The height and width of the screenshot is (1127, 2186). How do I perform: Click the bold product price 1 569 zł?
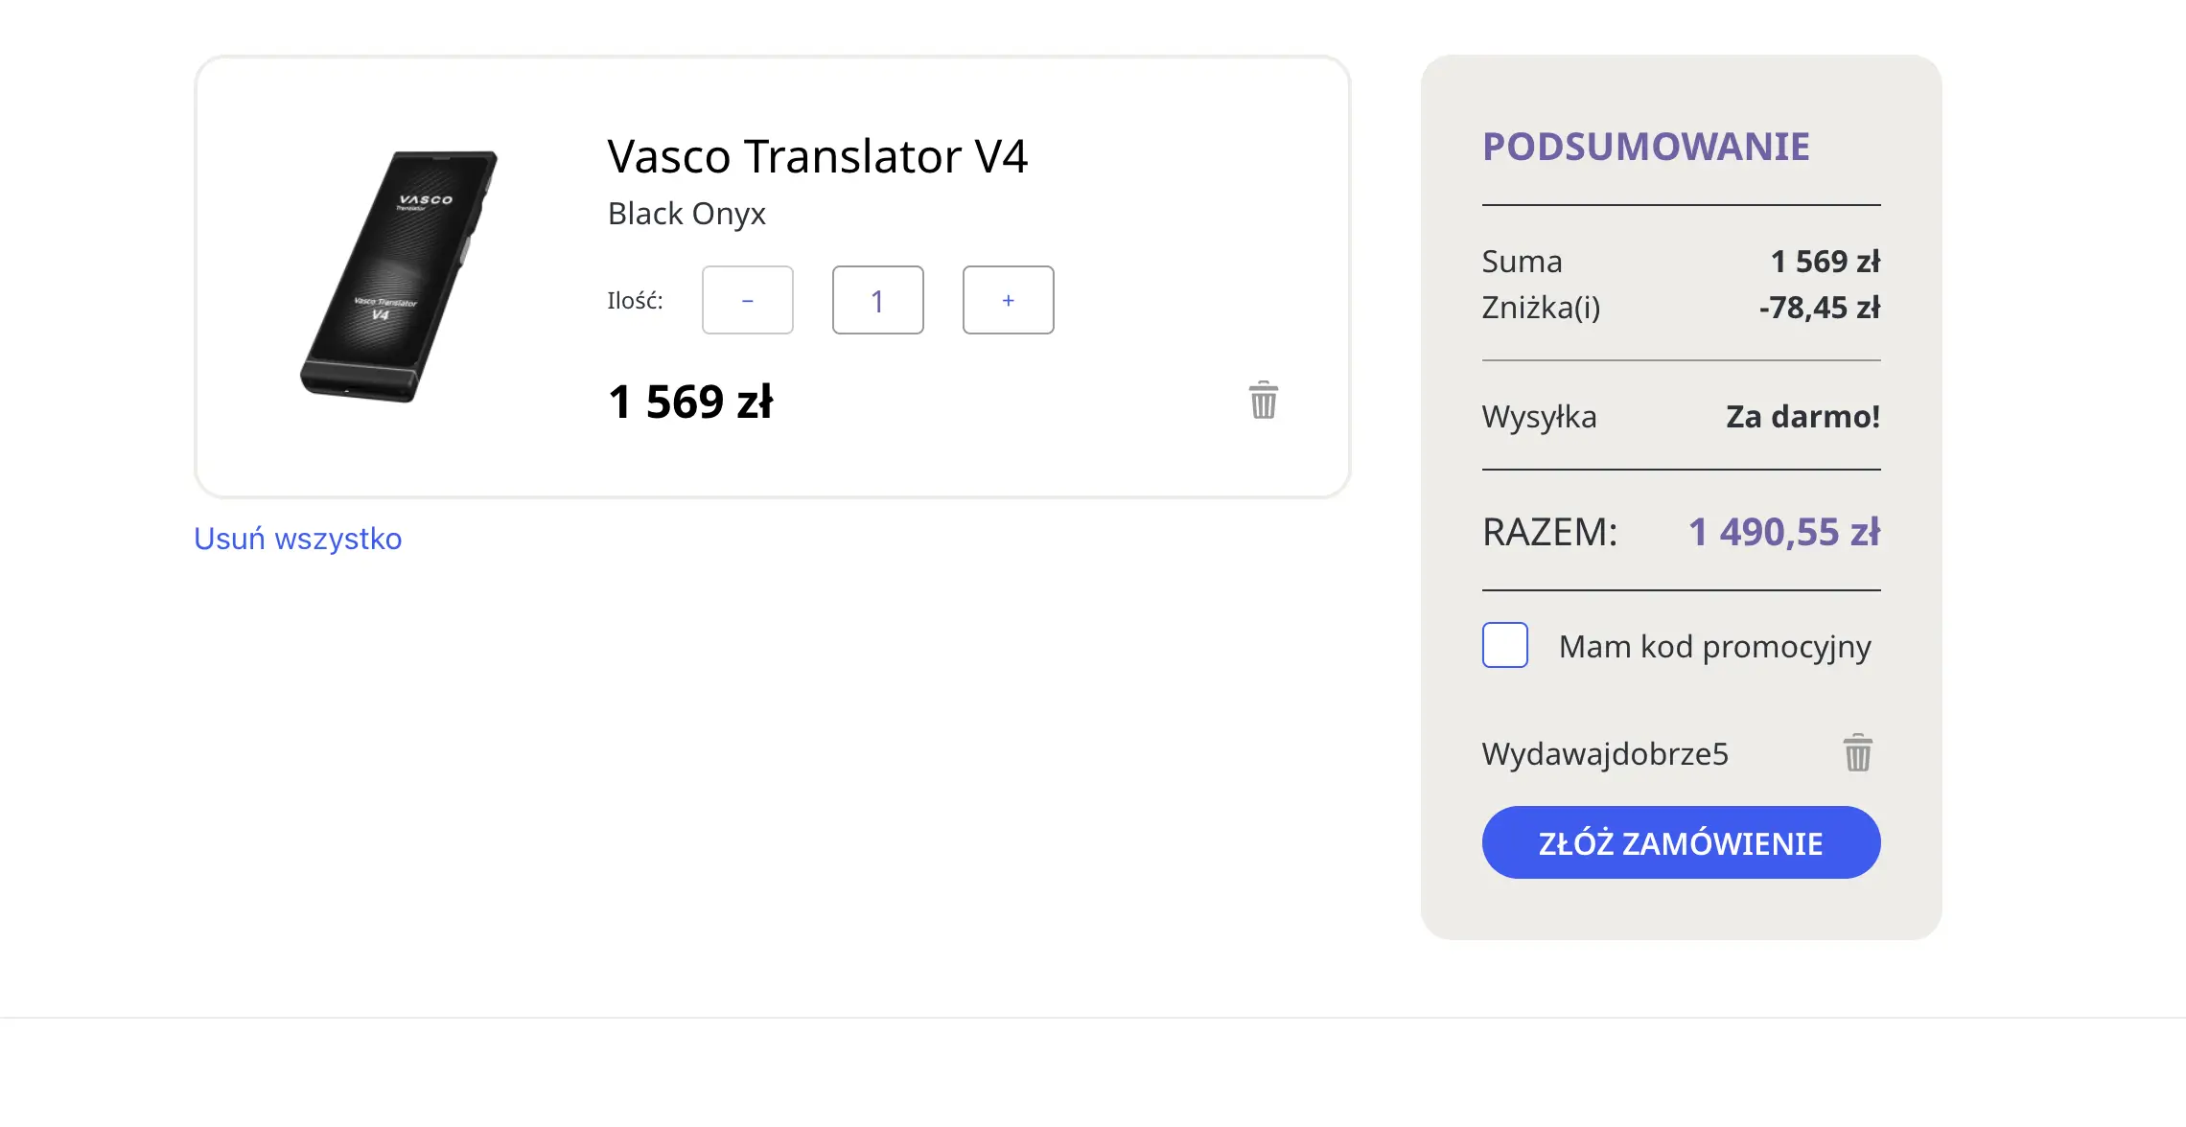(x=690, y=402)
